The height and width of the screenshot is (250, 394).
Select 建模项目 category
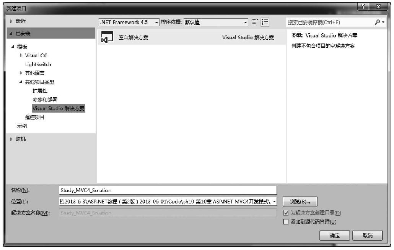[x=34, y=117]
